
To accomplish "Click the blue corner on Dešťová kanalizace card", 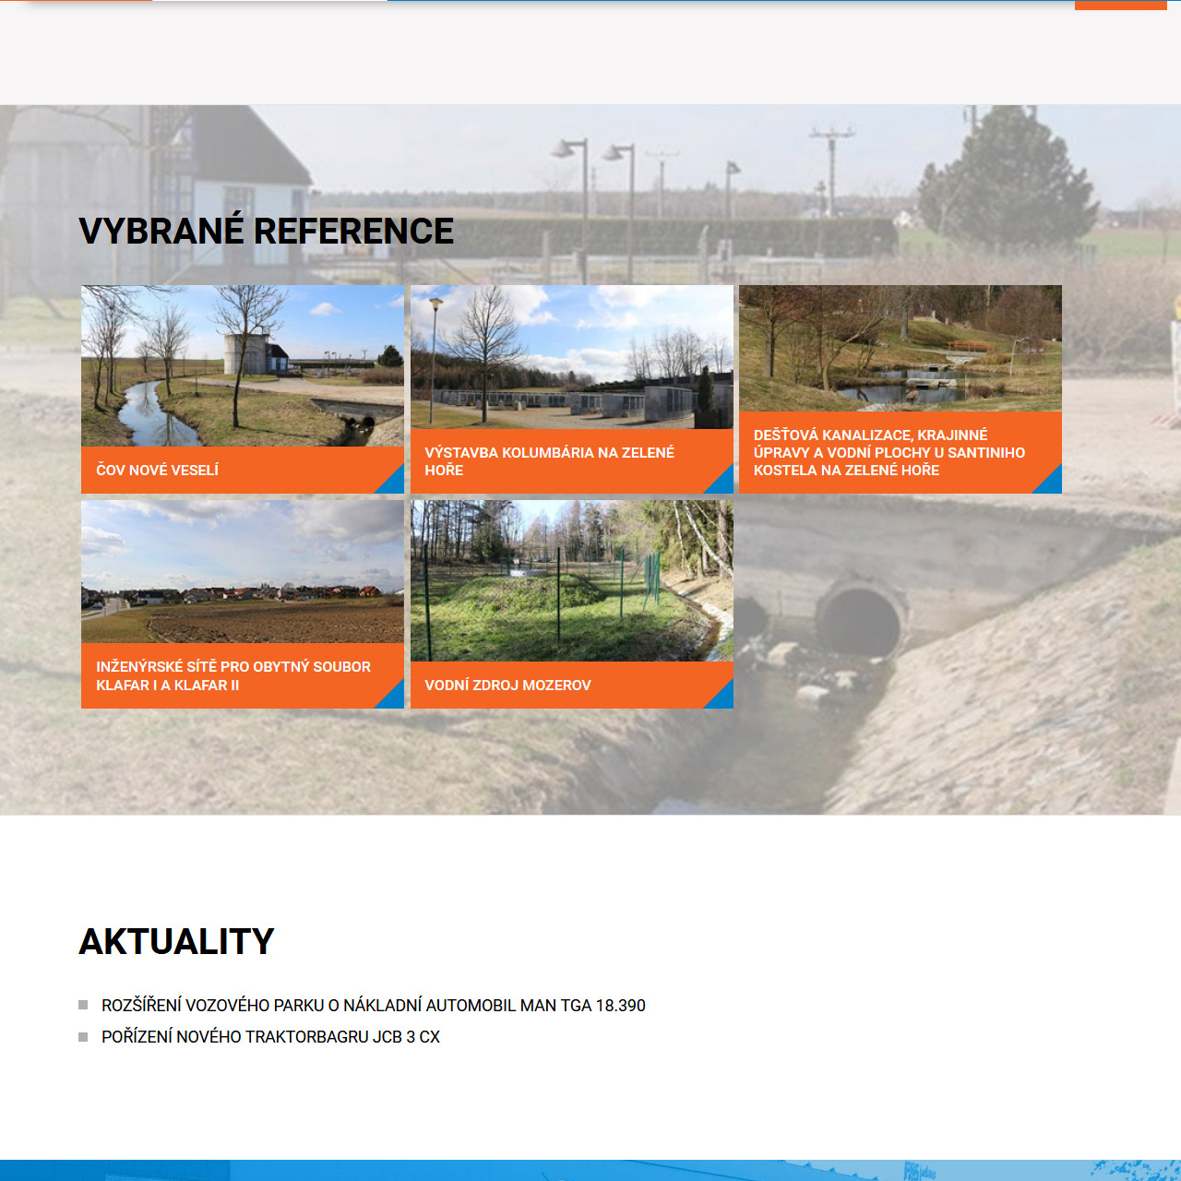I will click(1052, 483).
